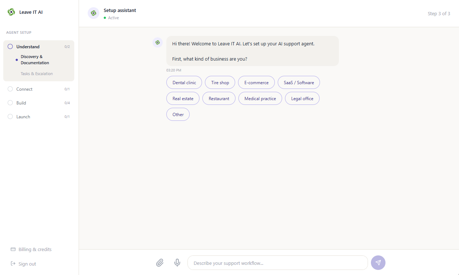Viewport: 459px width, 275px height.
Task: Click the AGENT SETUP heading
Action: [19, 32]
